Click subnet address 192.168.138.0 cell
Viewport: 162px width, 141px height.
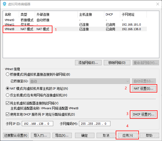tap(131, 29)
